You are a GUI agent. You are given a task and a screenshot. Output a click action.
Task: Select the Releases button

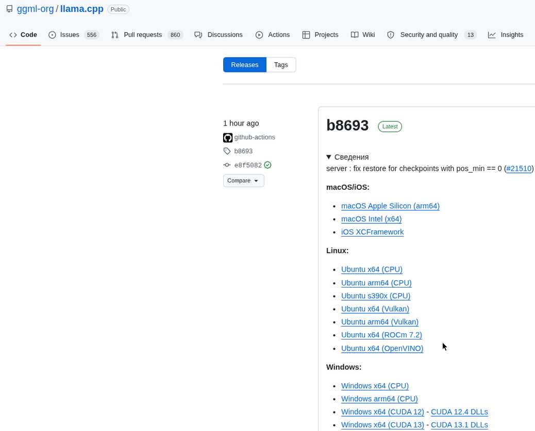point(245,65)
